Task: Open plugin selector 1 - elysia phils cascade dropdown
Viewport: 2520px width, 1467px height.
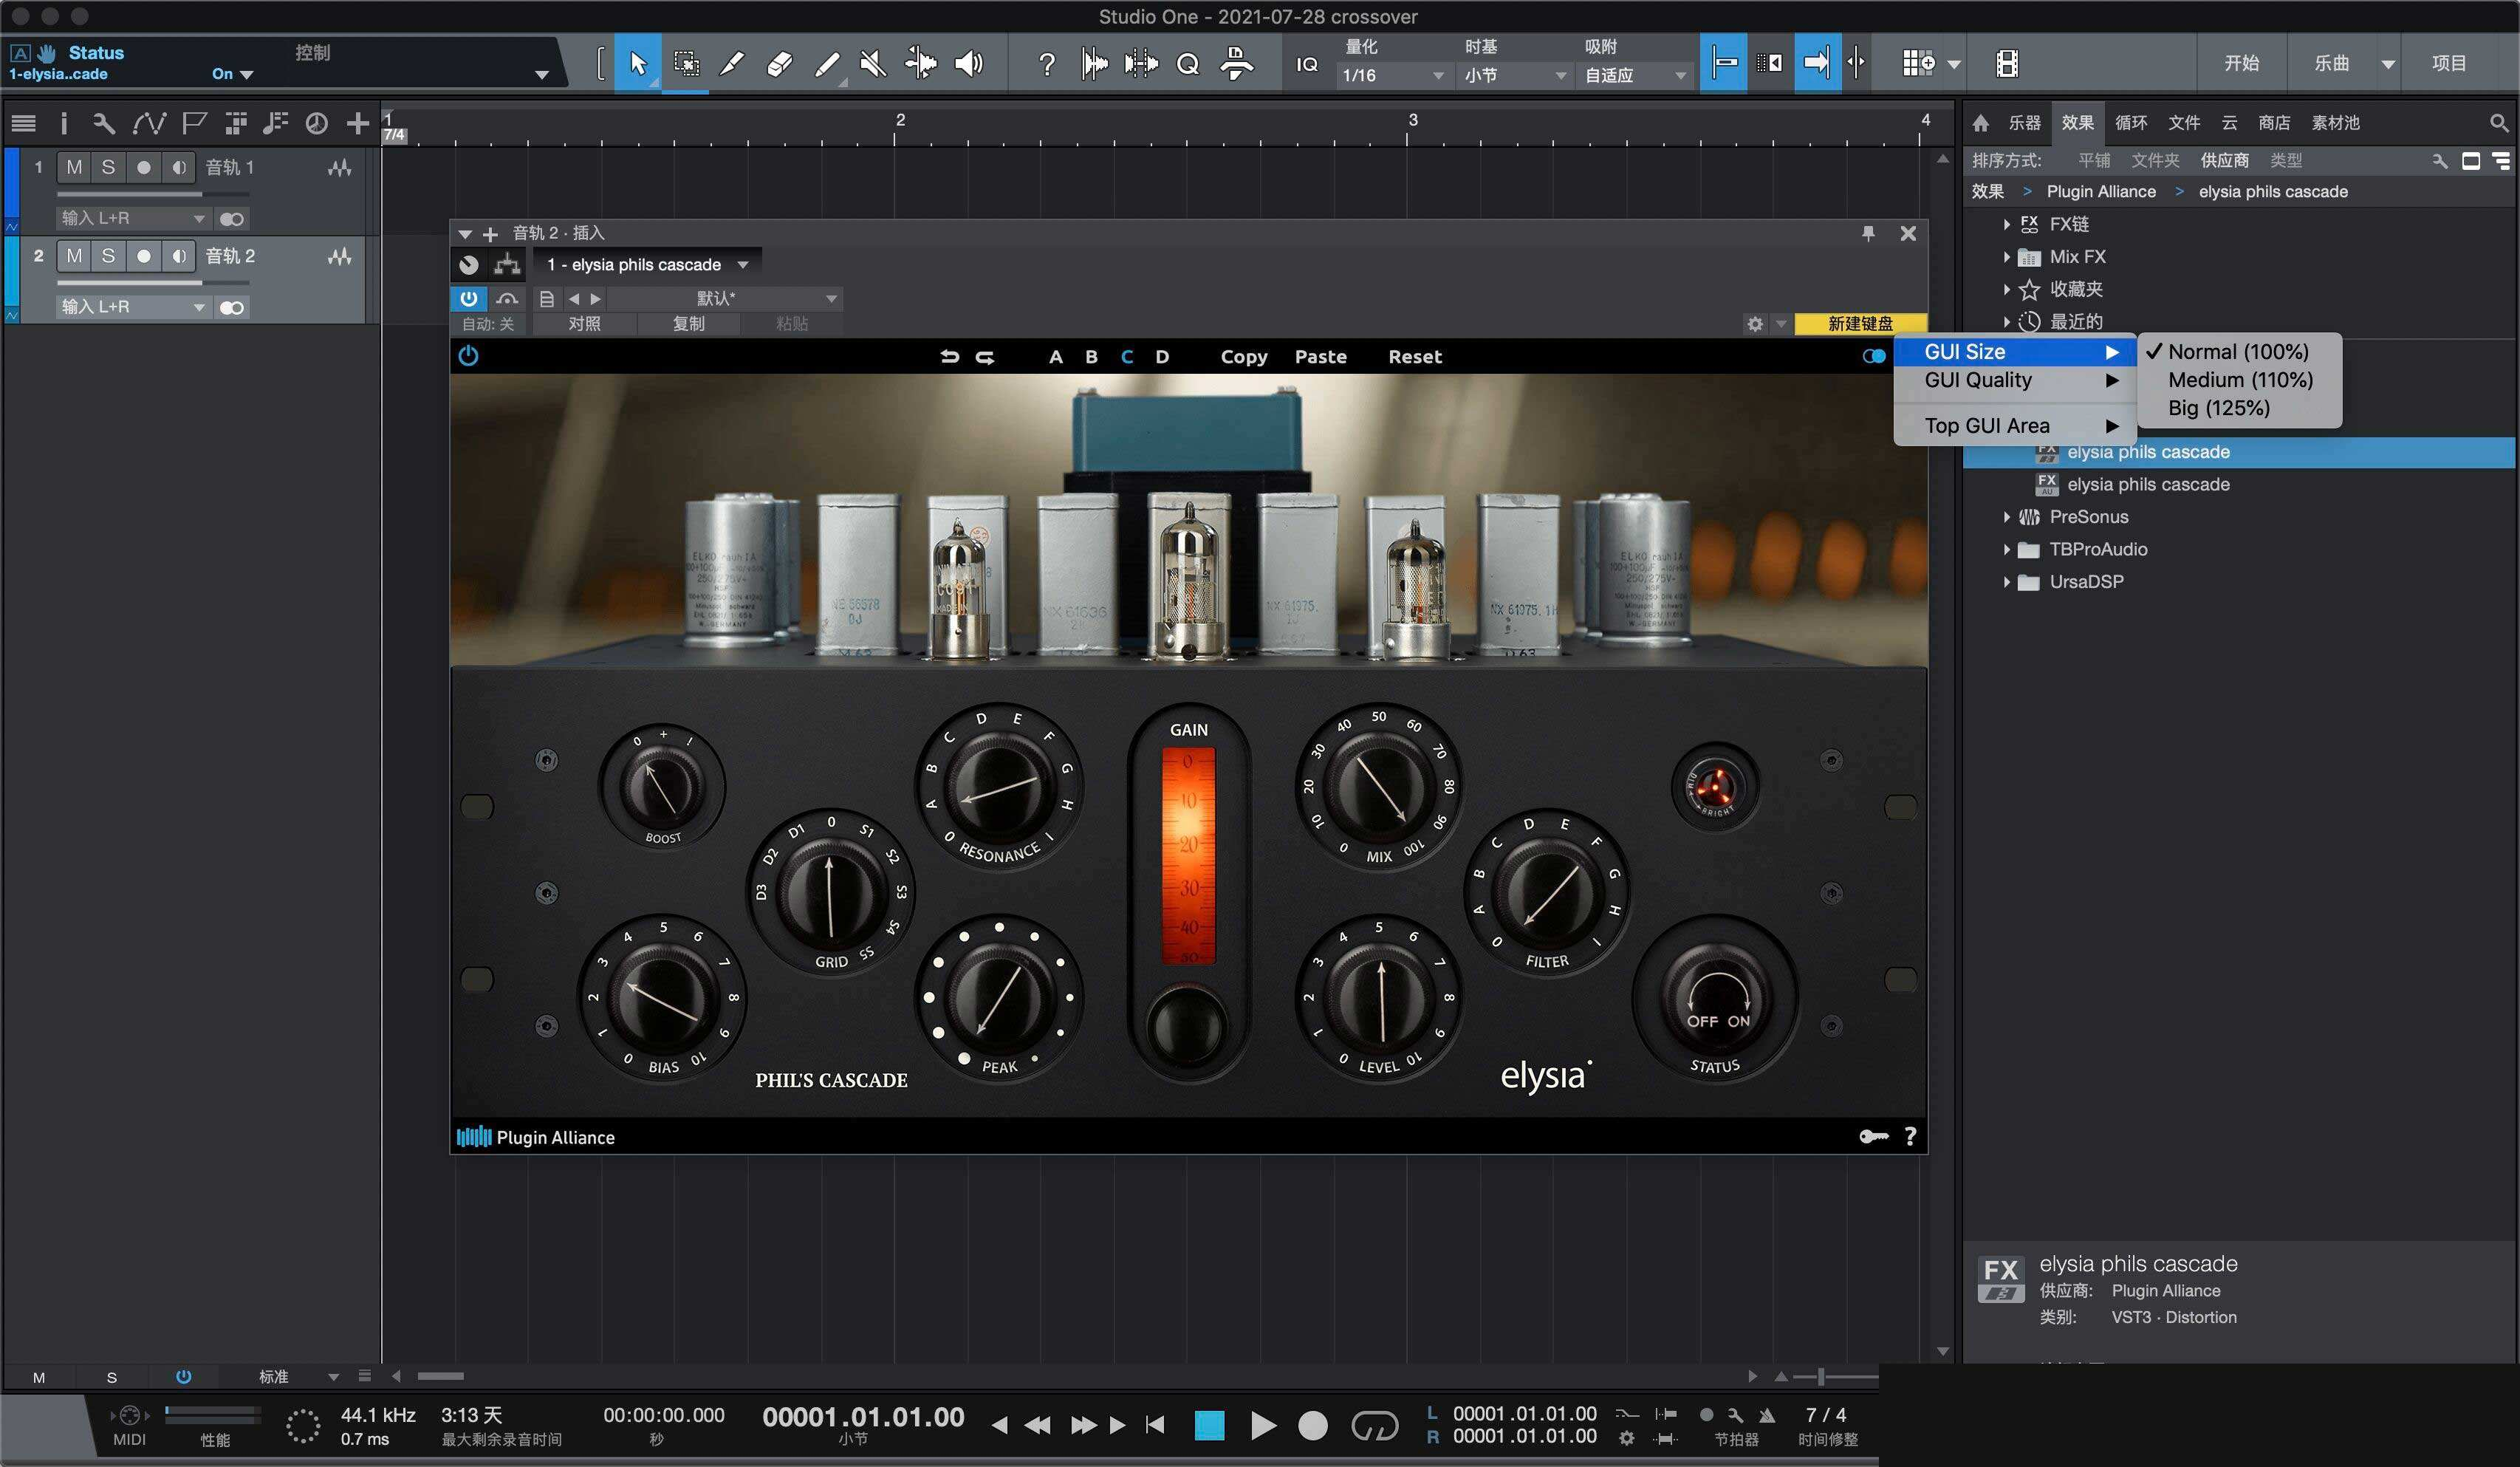Action: point(647,265)
